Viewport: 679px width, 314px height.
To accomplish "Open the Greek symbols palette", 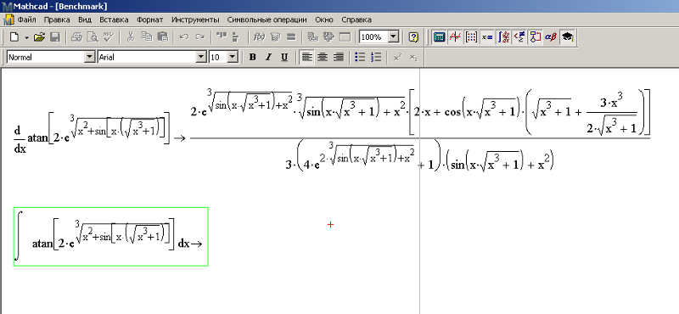I will pyautogui.click(x=551, y=37).
